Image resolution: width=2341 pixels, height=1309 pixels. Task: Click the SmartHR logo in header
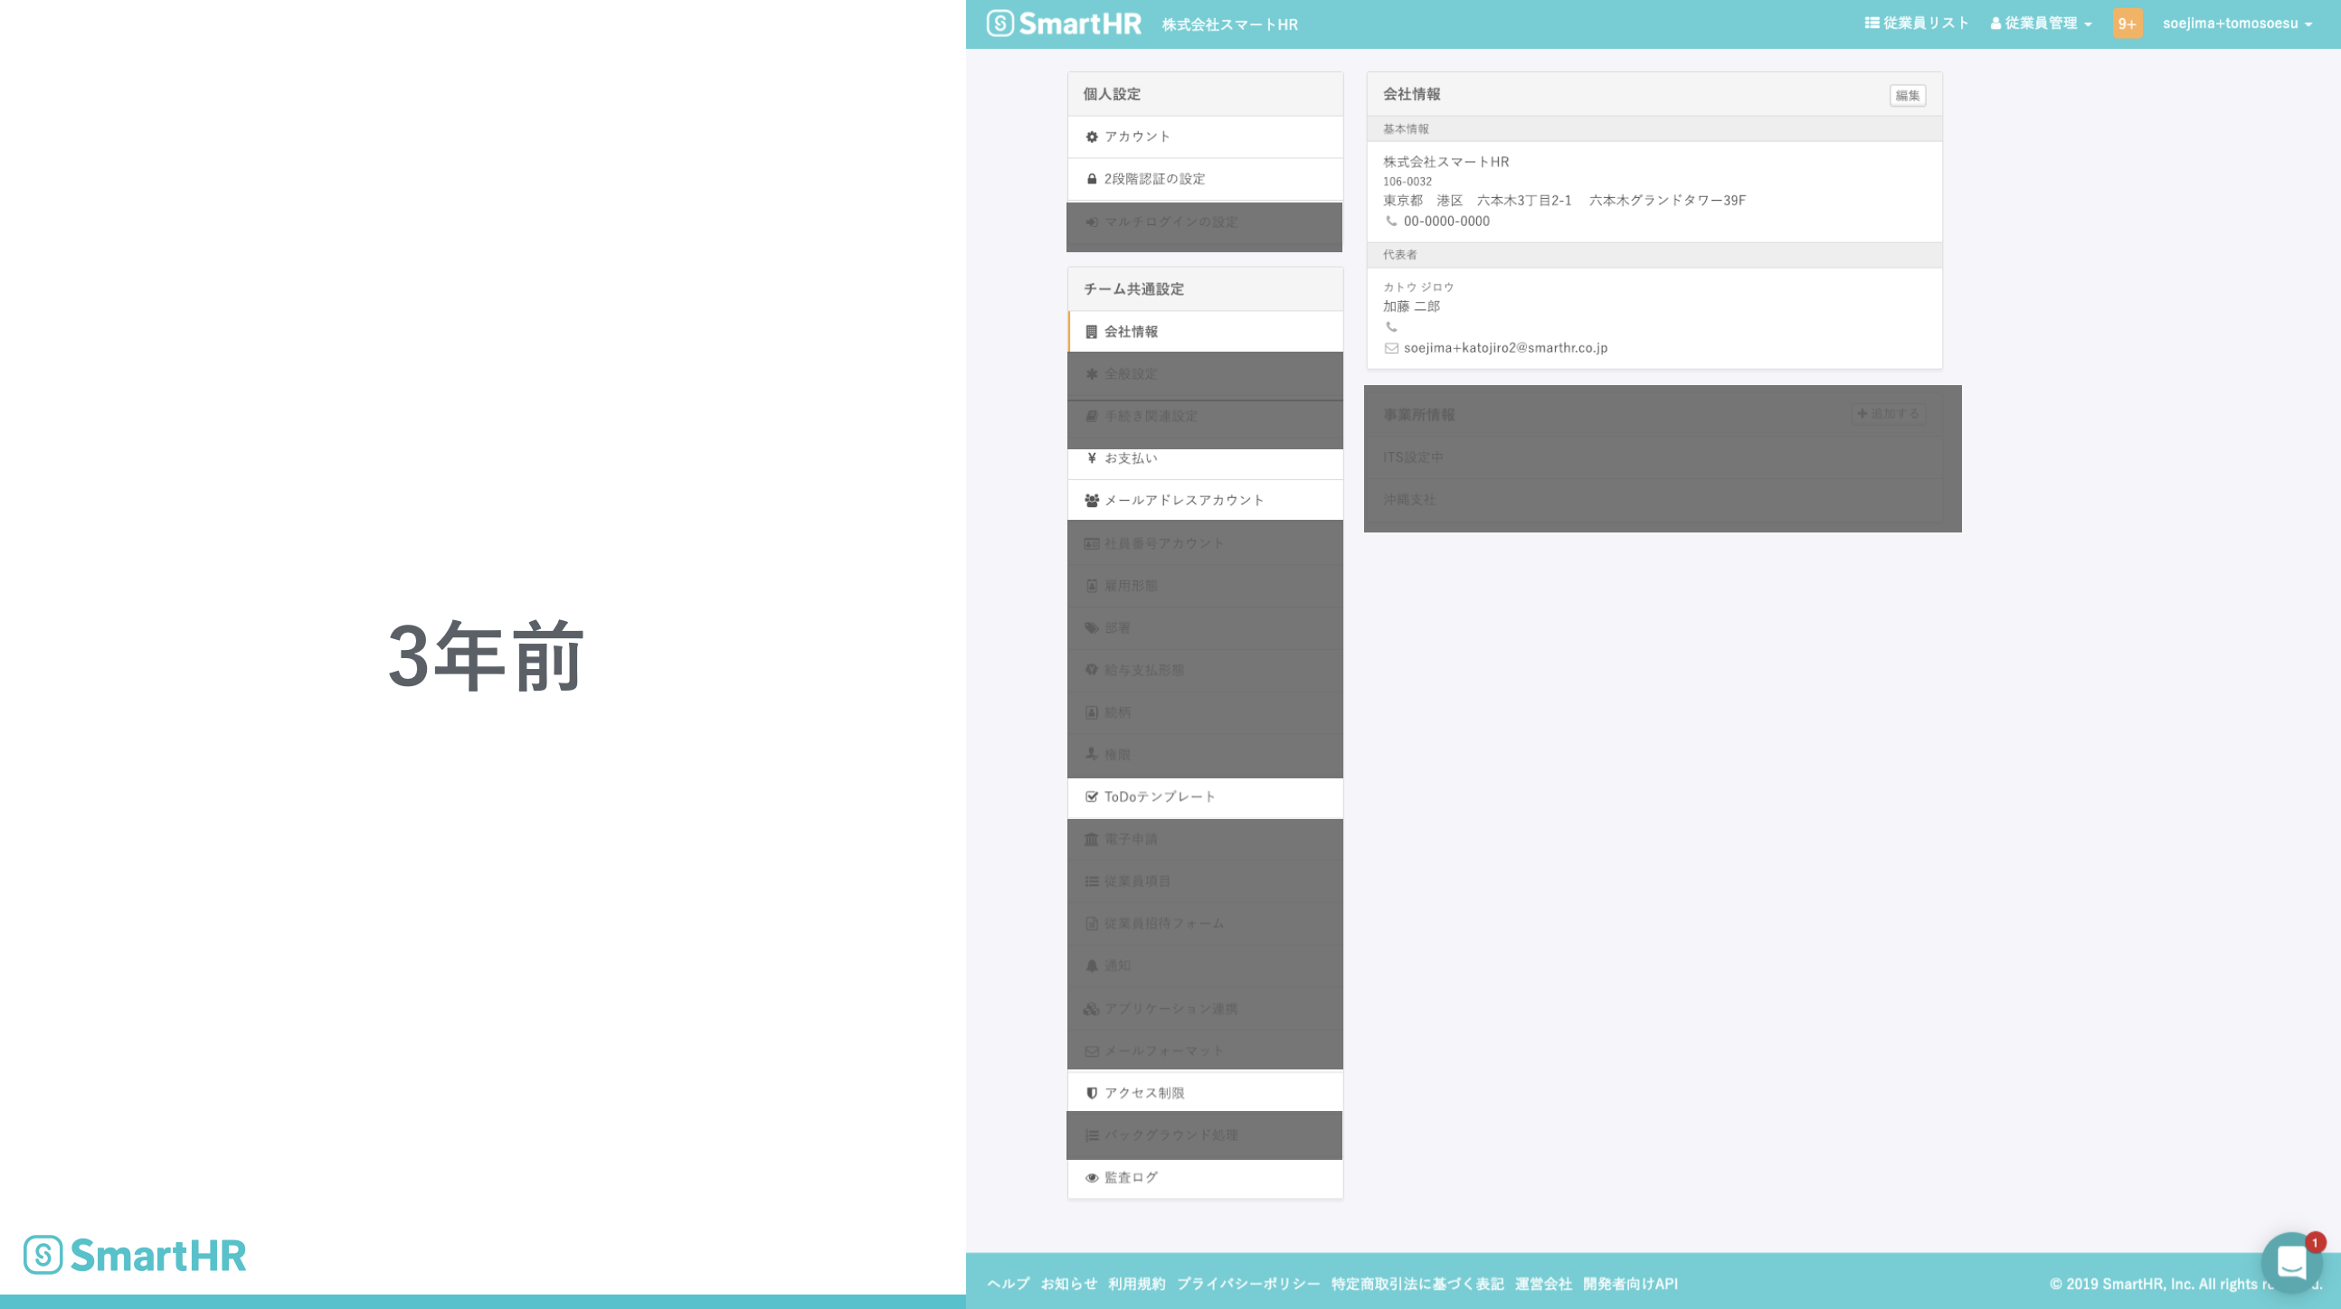click(x=1063, y=24)
